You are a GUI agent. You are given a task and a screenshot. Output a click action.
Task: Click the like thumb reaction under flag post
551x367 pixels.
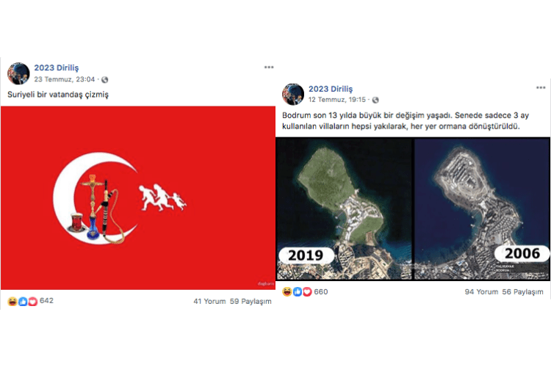coord(23,302)
